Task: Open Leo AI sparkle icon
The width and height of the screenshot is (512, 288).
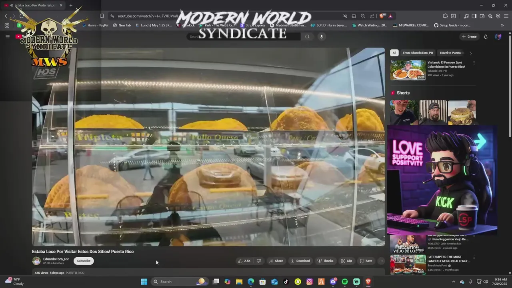Action: tap(490, 16)
